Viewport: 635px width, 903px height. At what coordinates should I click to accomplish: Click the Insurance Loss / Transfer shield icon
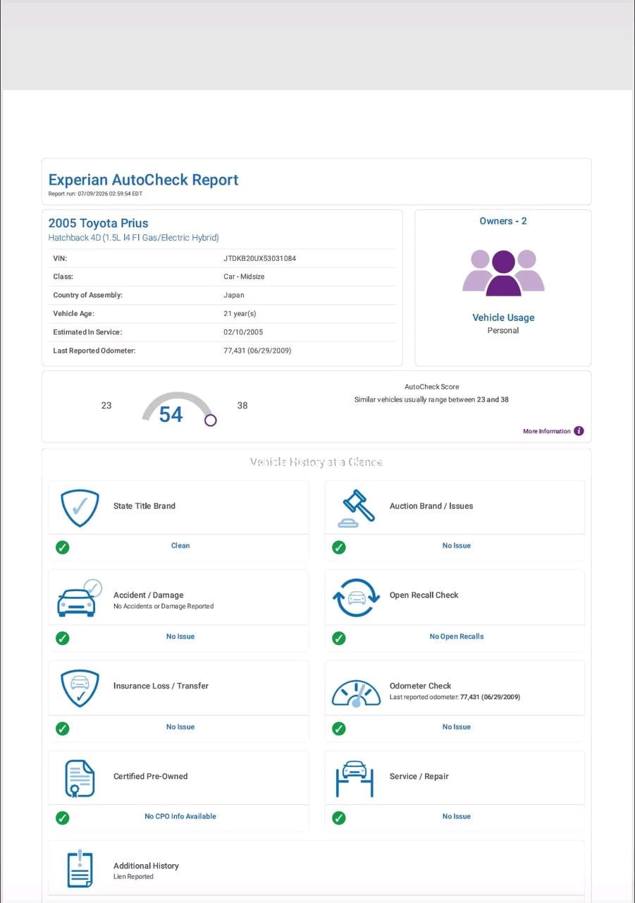point(80,689)
